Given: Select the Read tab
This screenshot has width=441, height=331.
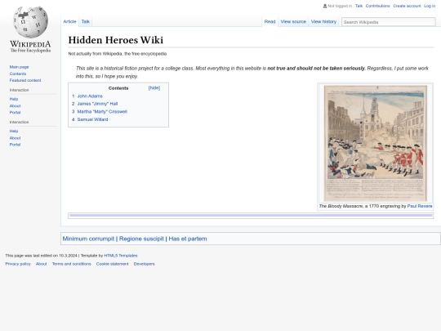Looking at the screenshot, I should tap(269, 21).
